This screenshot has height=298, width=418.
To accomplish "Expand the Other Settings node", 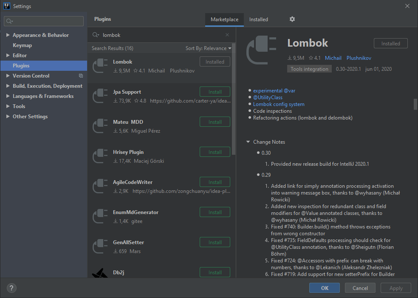I will [8, 116].
